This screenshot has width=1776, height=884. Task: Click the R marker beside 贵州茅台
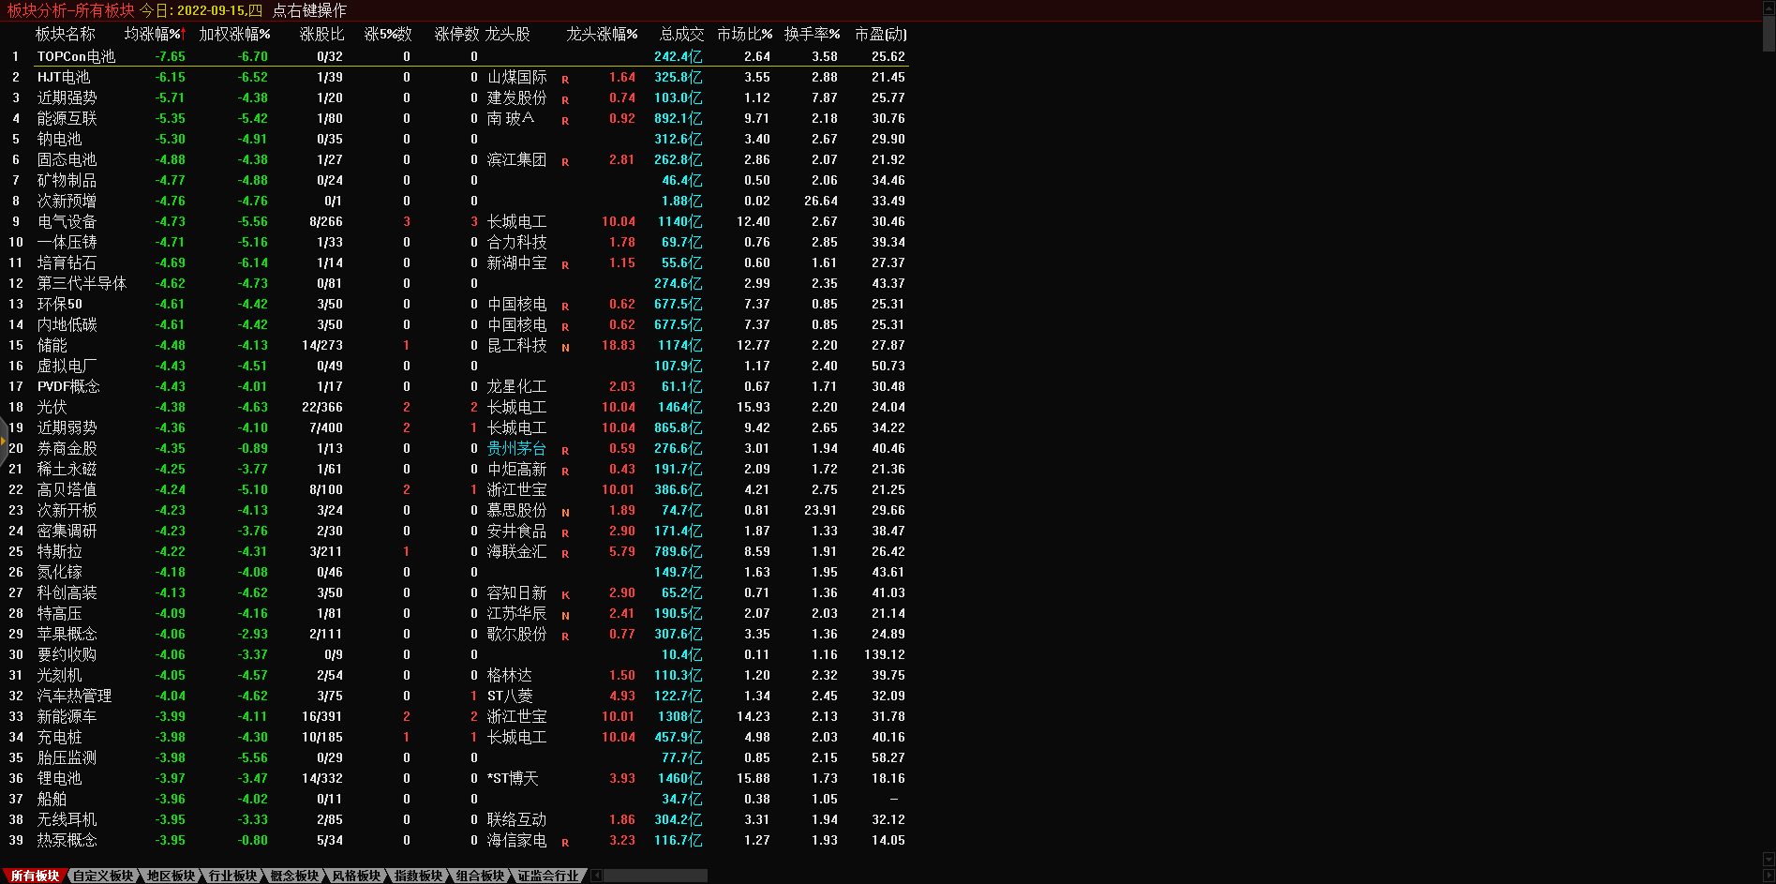pyautogui.click(x=565, y=450)
